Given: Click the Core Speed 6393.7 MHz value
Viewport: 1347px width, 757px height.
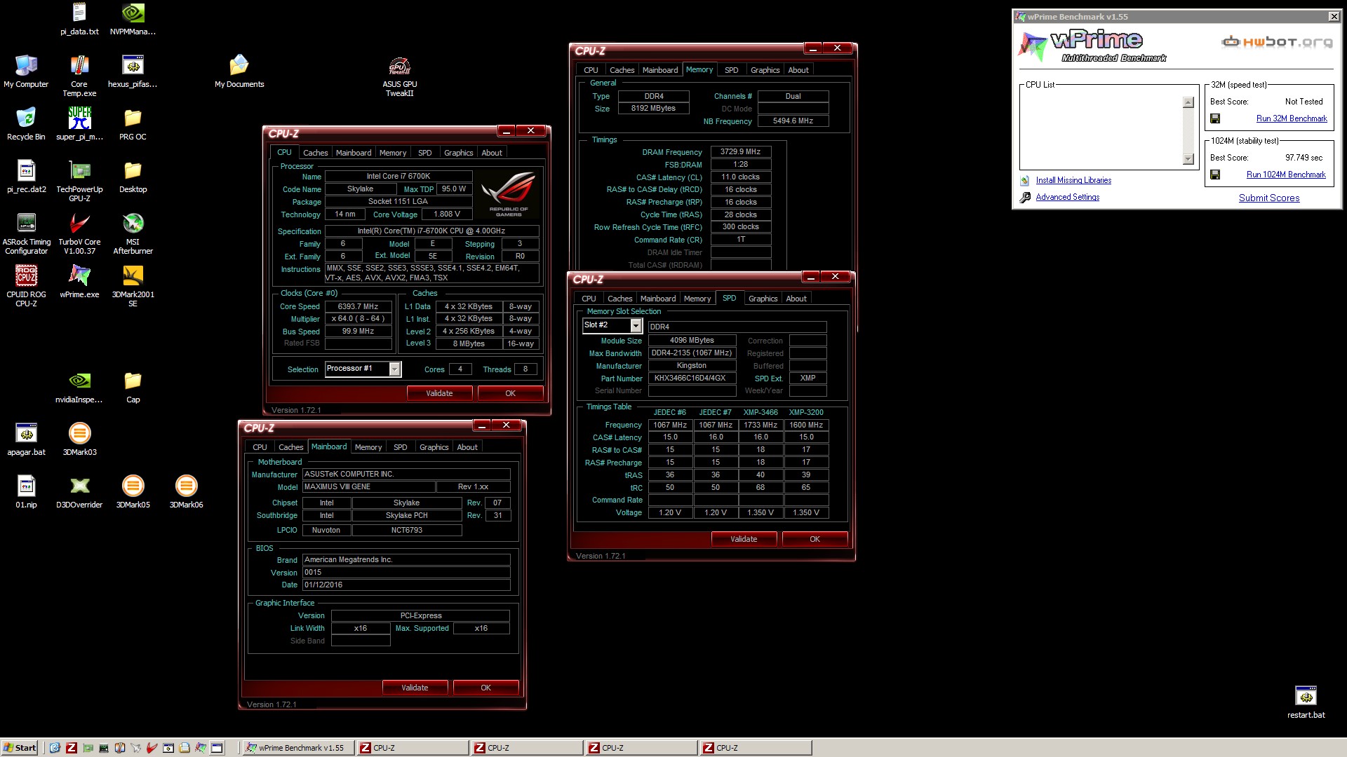Looking at the screenshot, I should [x=358, y=307].
